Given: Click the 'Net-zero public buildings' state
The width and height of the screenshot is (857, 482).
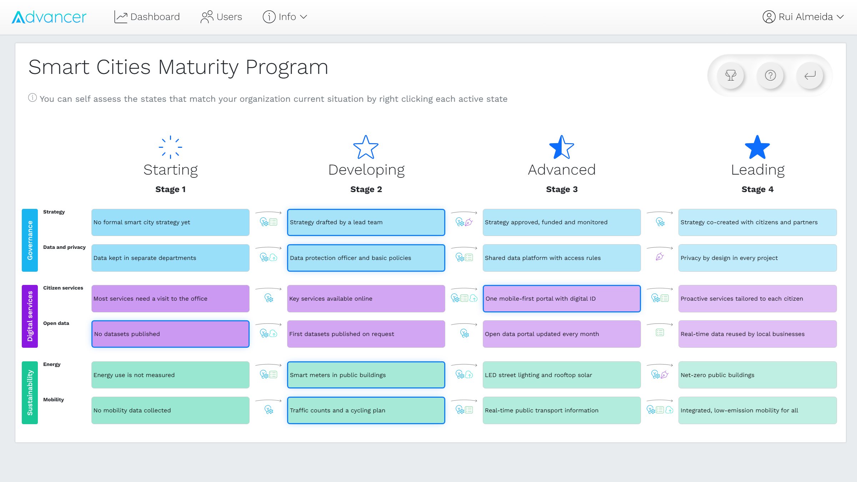Looking at the screenshot, I should [x=757, y=375].
